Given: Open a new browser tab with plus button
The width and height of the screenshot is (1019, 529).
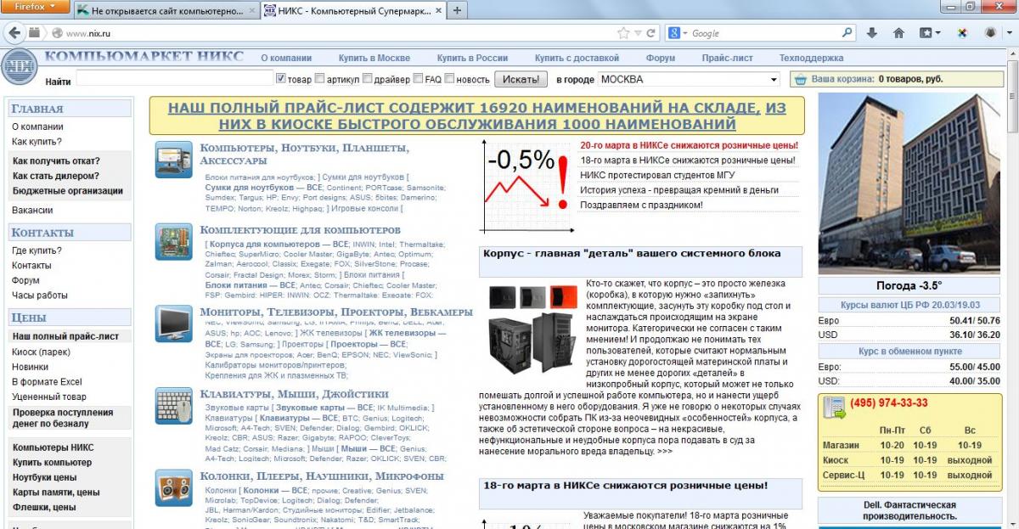Looking at the screenshot, I should tap(456, 10).
